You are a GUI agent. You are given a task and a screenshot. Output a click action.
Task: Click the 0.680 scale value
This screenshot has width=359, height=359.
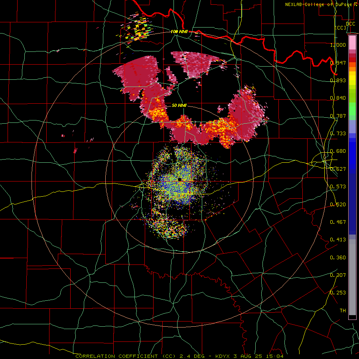338,151
